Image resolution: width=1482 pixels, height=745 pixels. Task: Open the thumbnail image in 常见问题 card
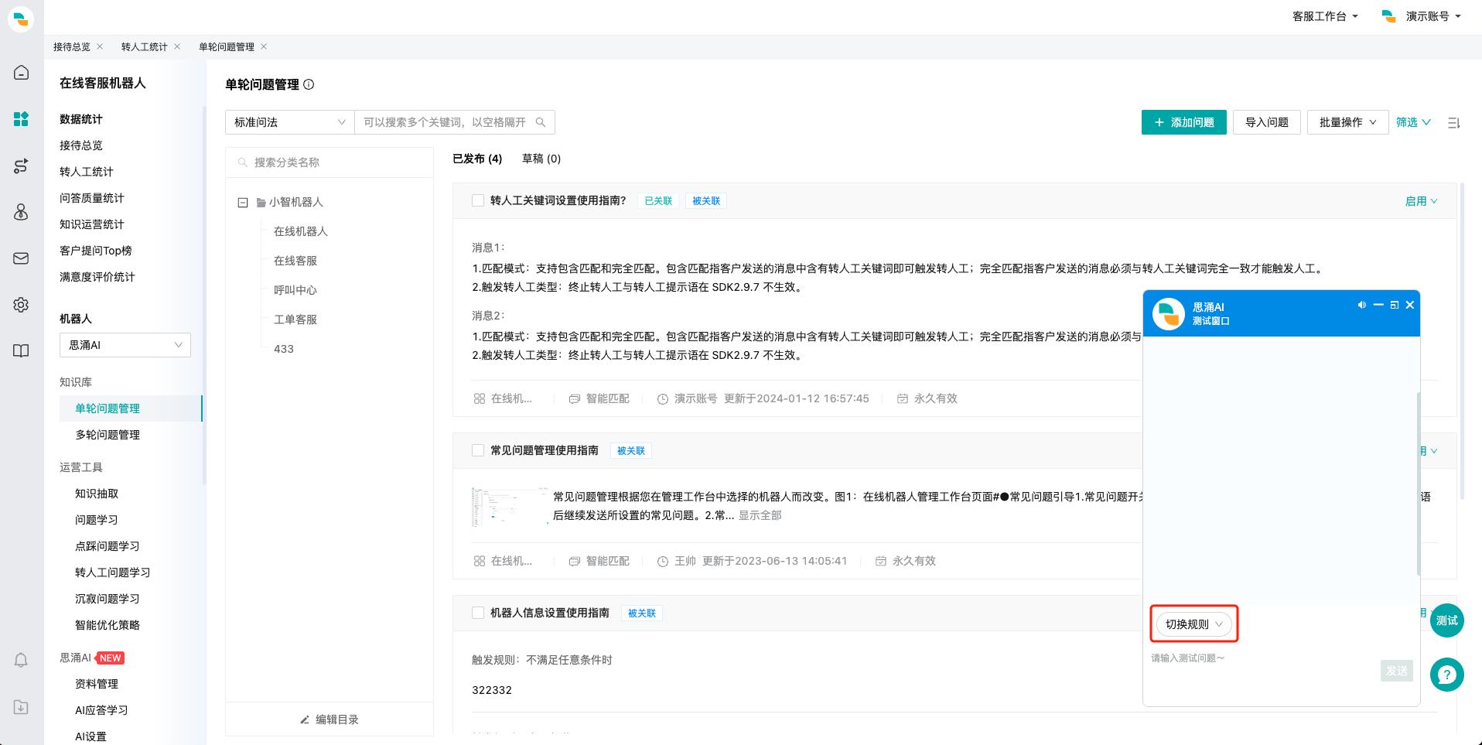coord(510,507)
